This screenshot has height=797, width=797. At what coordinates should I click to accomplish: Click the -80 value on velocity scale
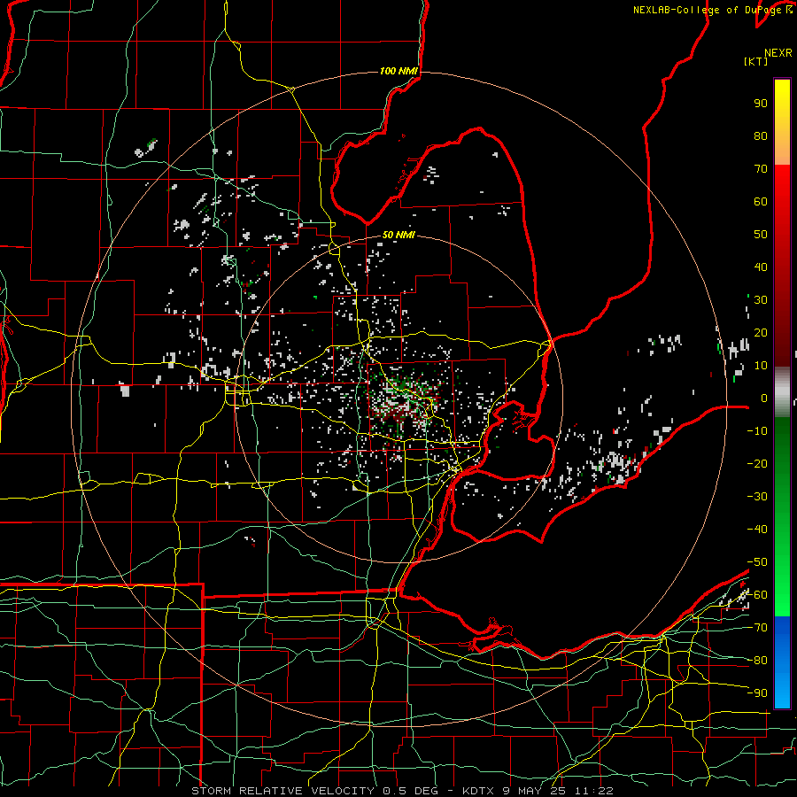point(757,661)
